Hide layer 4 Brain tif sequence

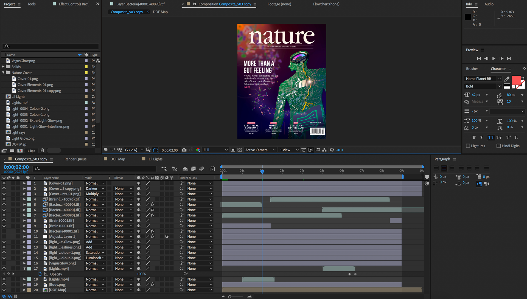coord(4,199)
